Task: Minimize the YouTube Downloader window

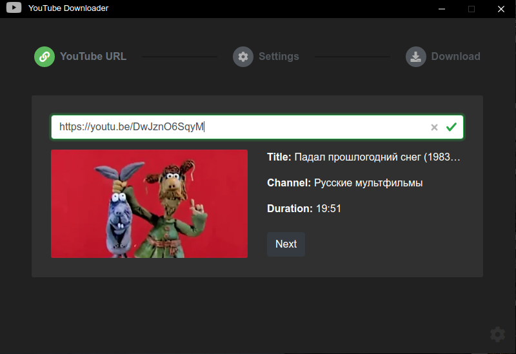Action: [x=442, y=9]
